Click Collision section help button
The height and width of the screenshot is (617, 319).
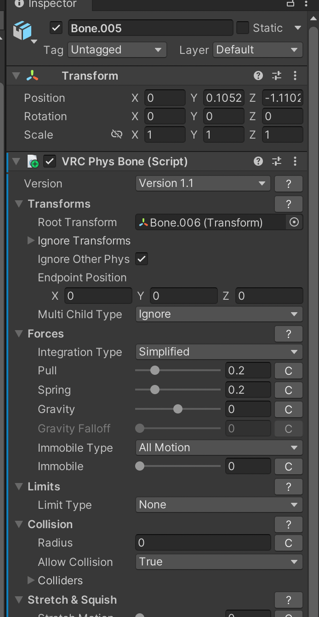(x=289, y=524)
